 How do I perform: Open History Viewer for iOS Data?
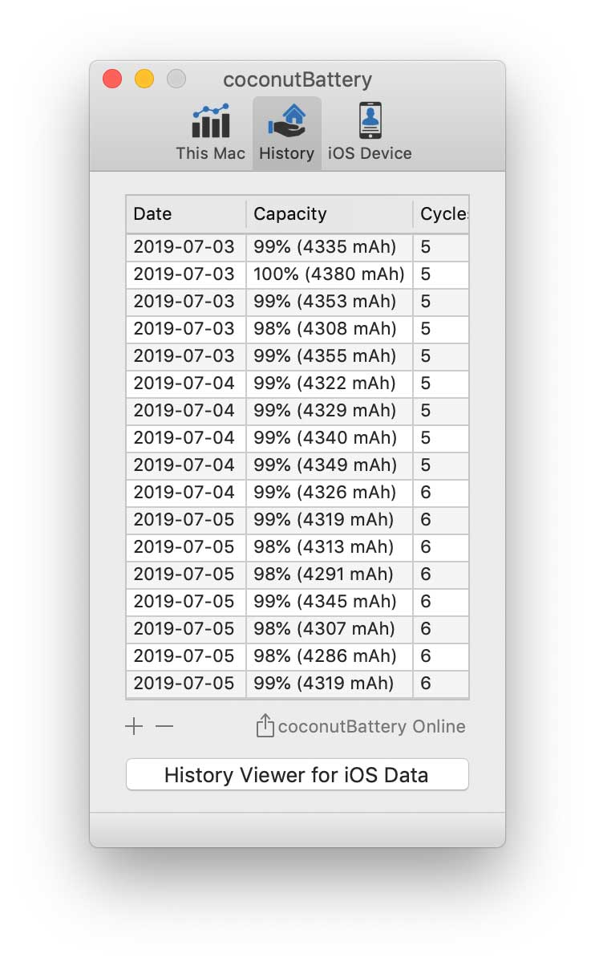pos(297,775)
